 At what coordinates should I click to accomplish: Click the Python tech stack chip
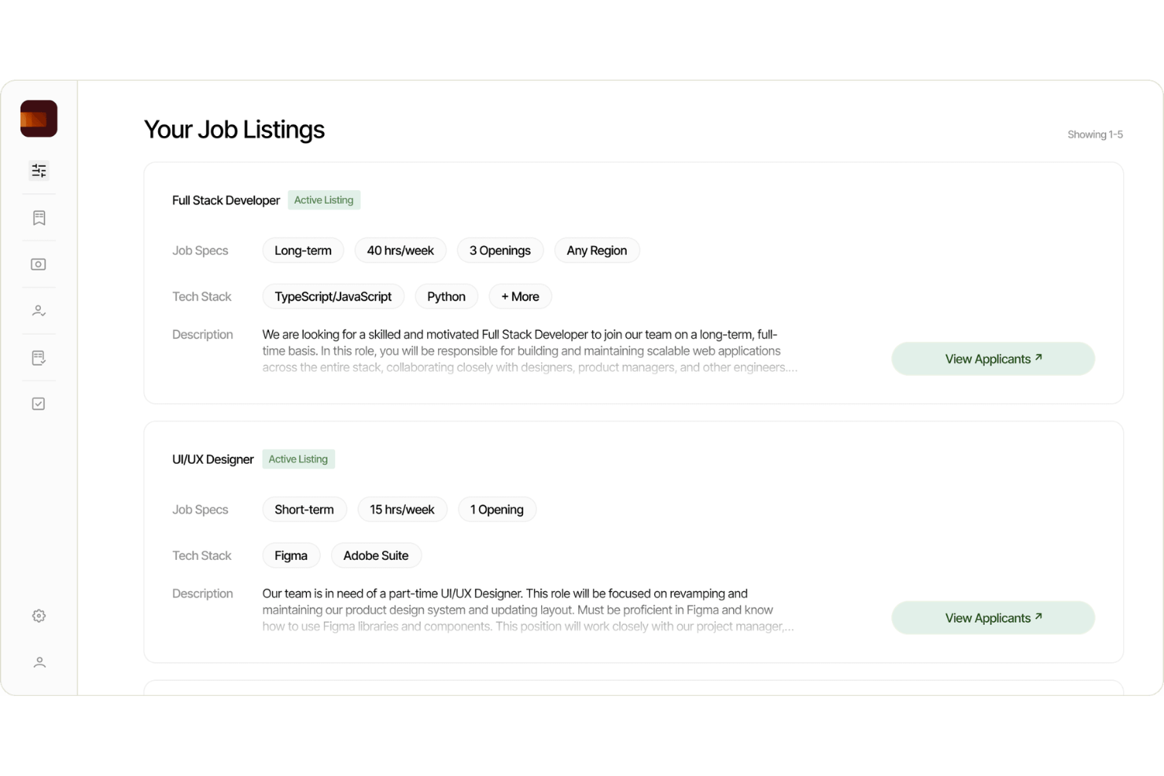[x=446, y=296]
